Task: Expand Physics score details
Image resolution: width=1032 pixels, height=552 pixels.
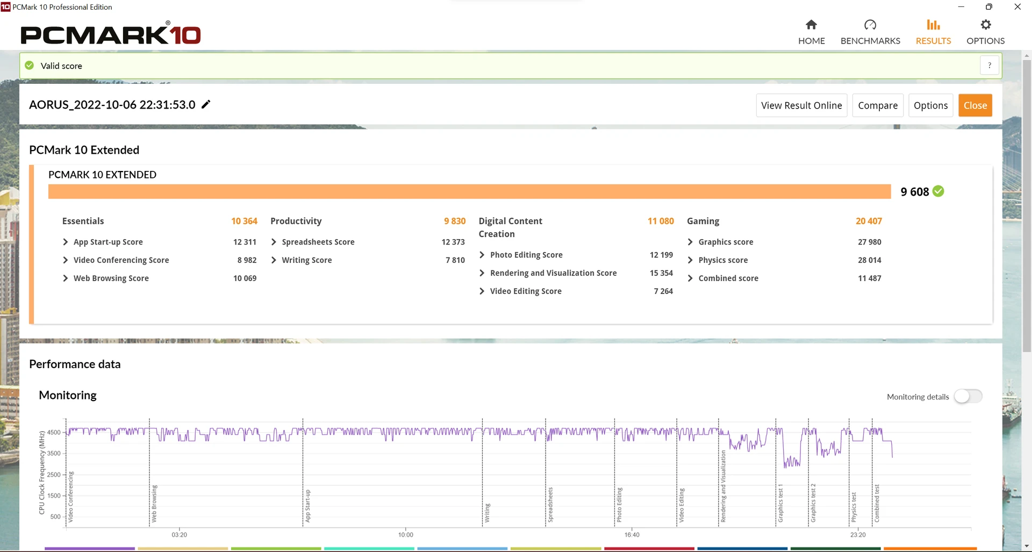Action: pyautogui.click(x=690, y=260)
